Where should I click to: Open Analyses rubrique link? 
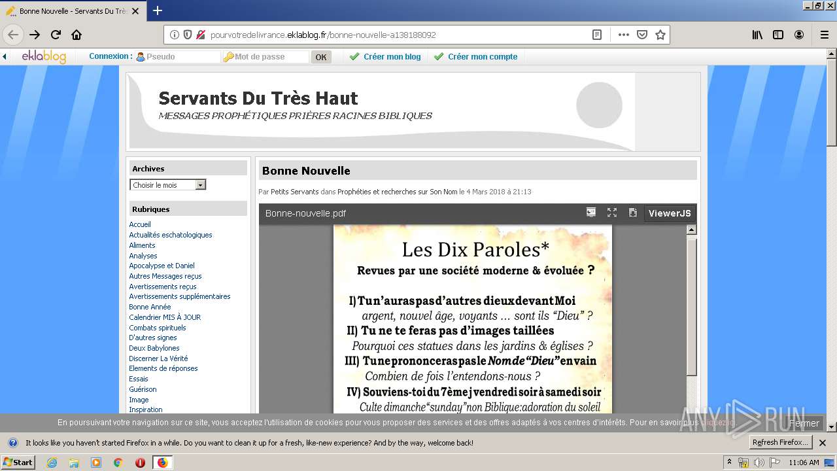[x=143, y=256]
